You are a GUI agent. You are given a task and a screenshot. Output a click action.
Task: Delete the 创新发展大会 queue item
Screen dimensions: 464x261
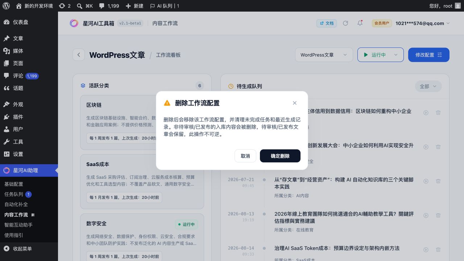438,147
